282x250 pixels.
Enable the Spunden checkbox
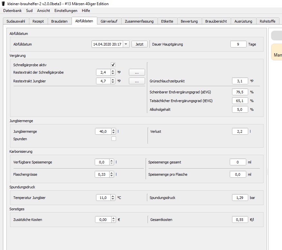tap(113, 139)
